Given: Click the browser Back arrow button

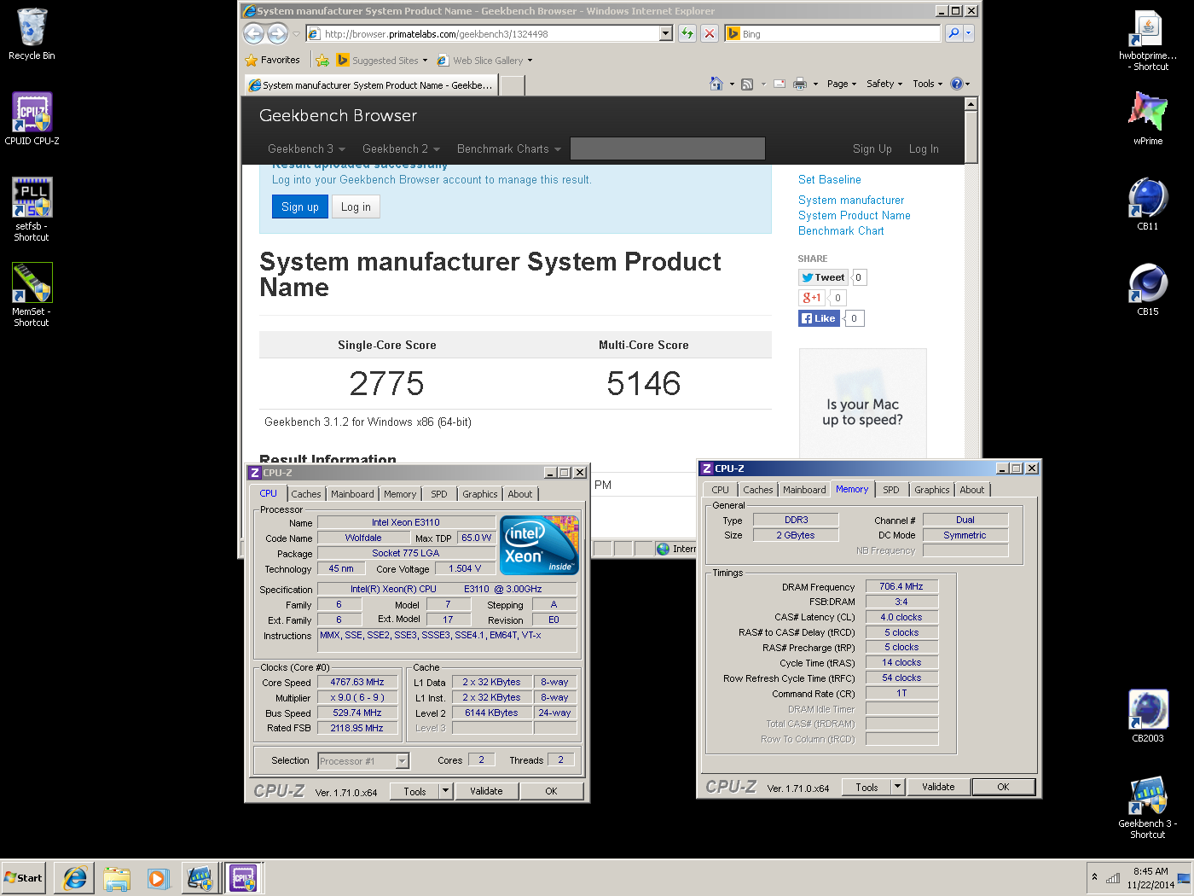Looking at the screenshot, I should (254, 33).
